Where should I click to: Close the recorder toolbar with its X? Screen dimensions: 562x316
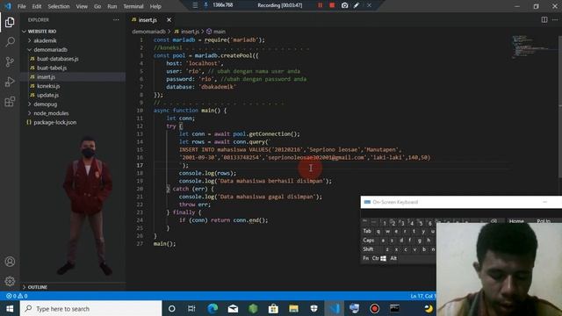(x=369, y=5)
